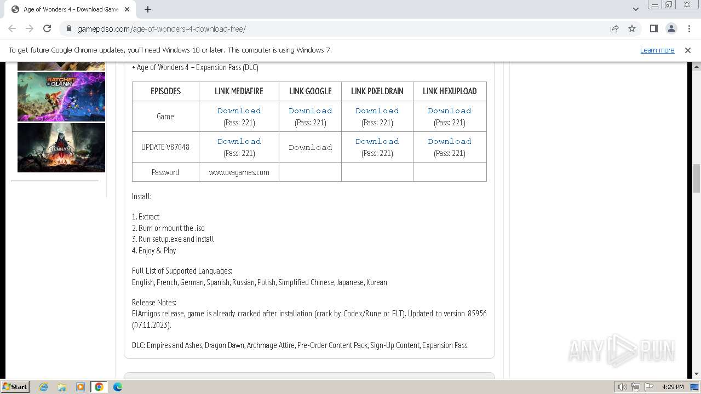Click the LINK GOOGLE column header
Viewport: 701px width, 394px height.
point(311,91)
